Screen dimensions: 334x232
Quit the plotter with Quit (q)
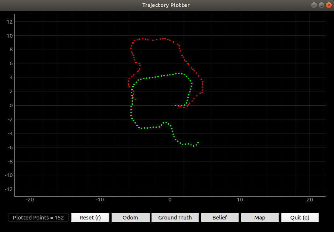[300, 218]
